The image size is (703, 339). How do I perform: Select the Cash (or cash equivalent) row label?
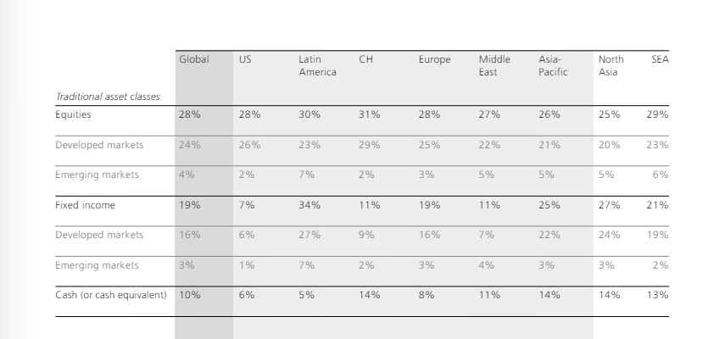coord(111,295)
